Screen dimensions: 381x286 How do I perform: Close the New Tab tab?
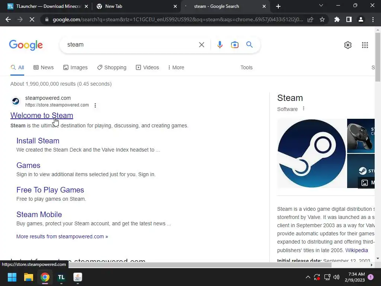tap(175, 7)
